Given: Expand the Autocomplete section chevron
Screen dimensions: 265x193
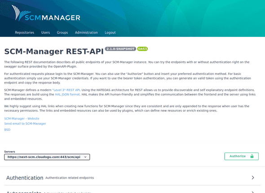Looking at the screenshot, I should coord(253,192).
